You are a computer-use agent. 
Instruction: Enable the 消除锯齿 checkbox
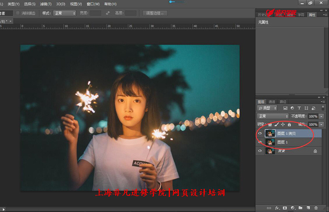[x=18, y=13]
